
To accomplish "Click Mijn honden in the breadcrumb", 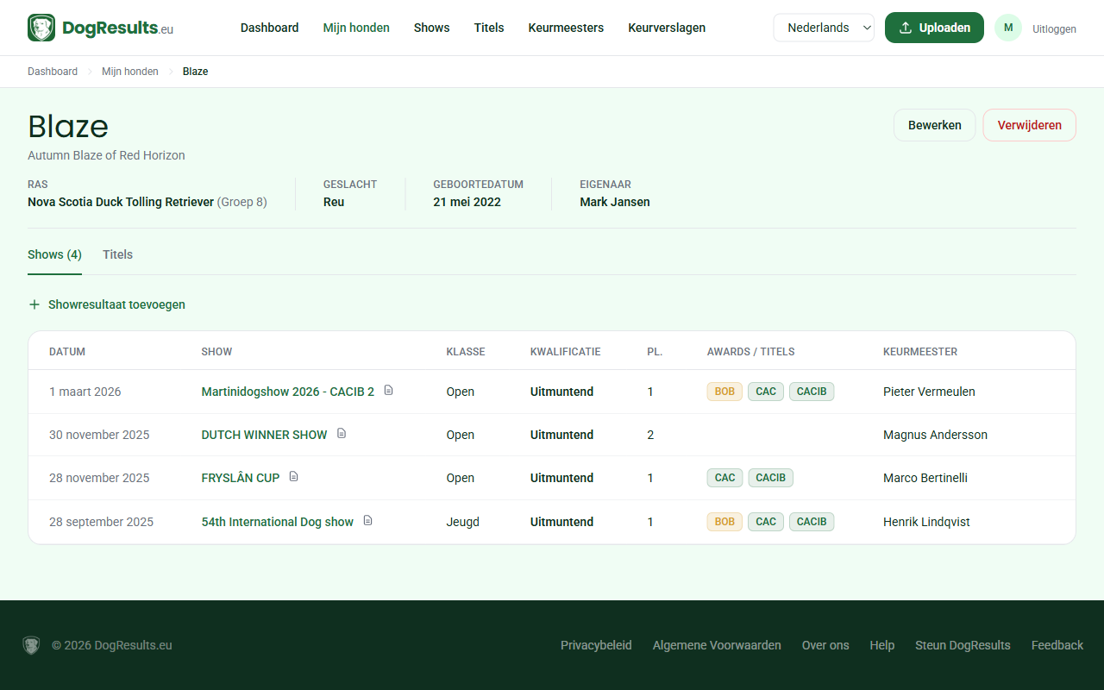I will coord(130,72).
